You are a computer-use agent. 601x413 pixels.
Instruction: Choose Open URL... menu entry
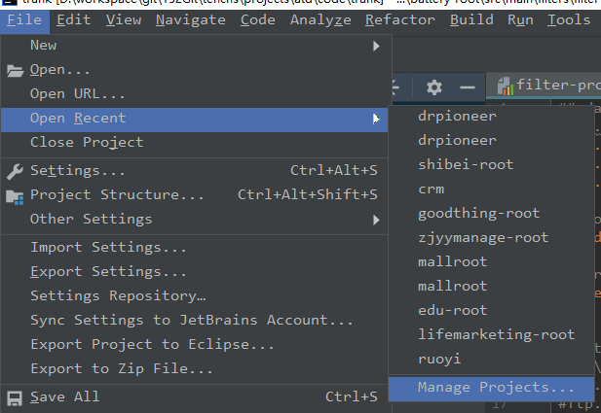78,94
